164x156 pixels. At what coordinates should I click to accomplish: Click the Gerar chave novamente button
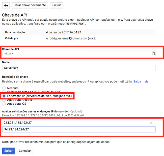30,5
